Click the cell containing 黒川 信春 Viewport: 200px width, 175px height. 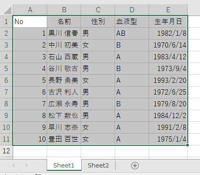coord(64,33)
